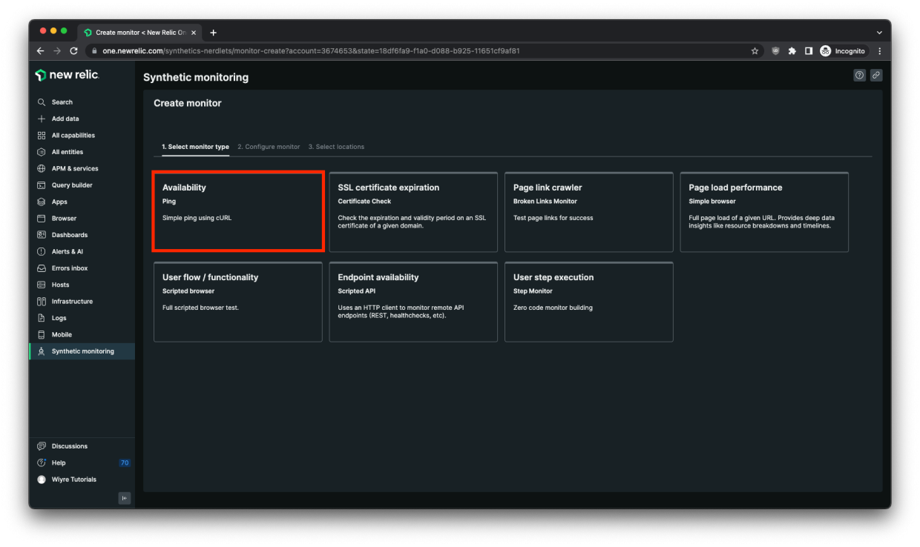Open Add data plus icon
920x547 pixels.
pyautogui.click(x=42, y=119)
